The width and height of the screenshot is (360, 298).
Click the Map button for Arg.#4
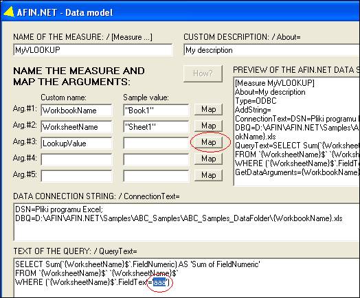point(208,159)
